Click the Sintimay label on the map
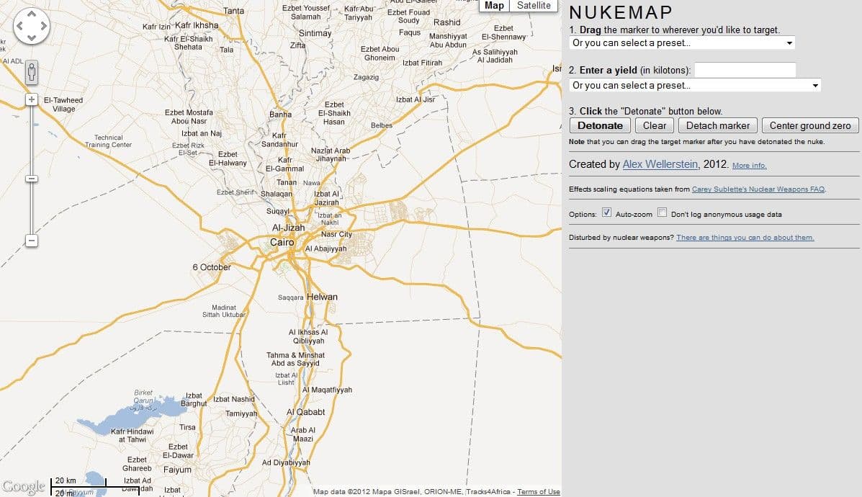 click(315, 33)
